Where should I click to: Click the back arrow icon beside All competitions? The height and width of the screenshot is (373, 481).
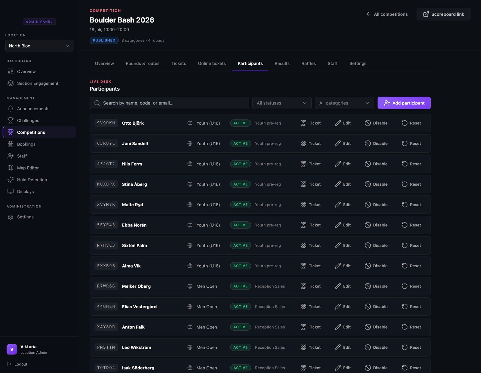pyautogui.click(x=369, y=14)
